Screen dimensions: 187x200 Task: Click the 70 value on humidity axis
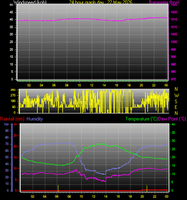[7, 144]
